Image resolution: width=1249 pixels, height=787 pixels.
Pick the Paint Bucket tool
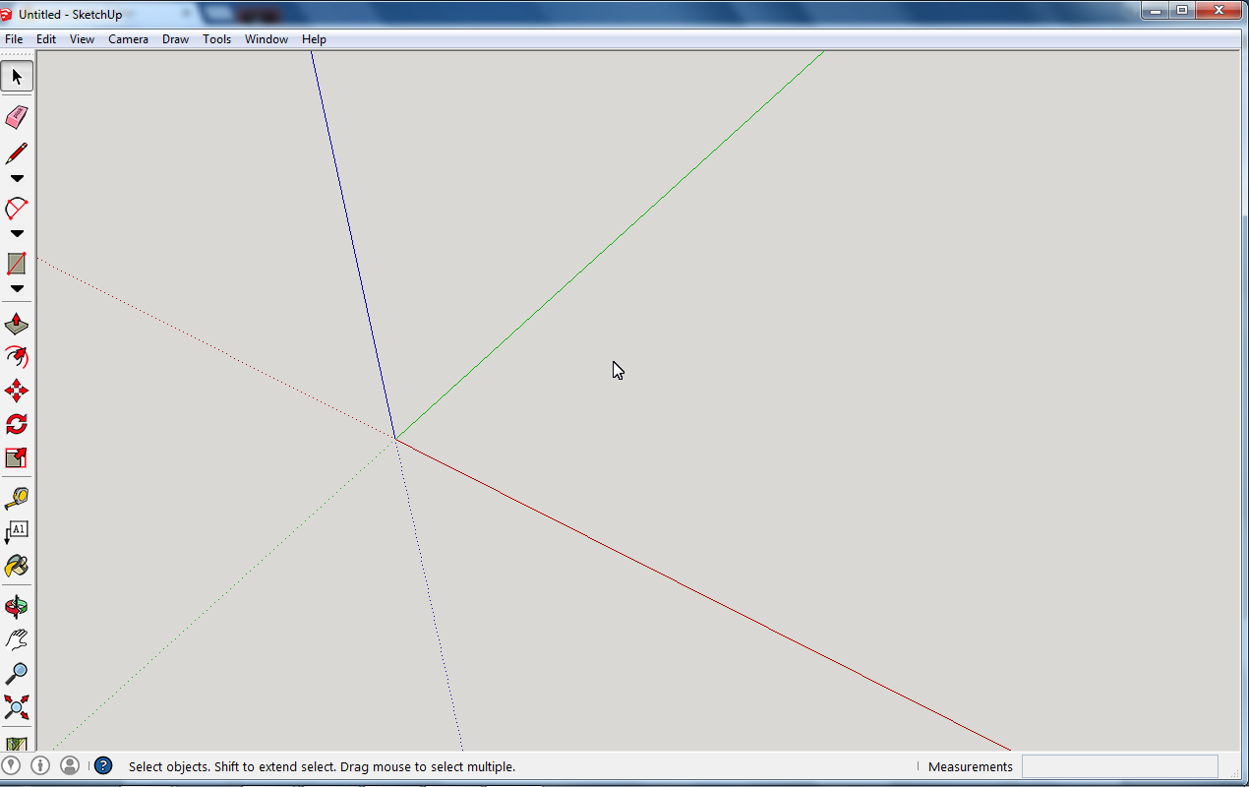tap(17, 566)
